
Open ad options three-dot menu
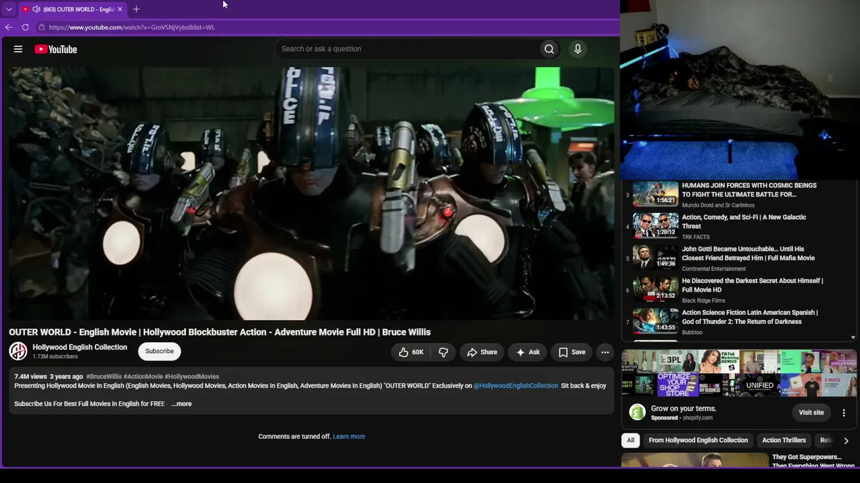pos(844,413)
